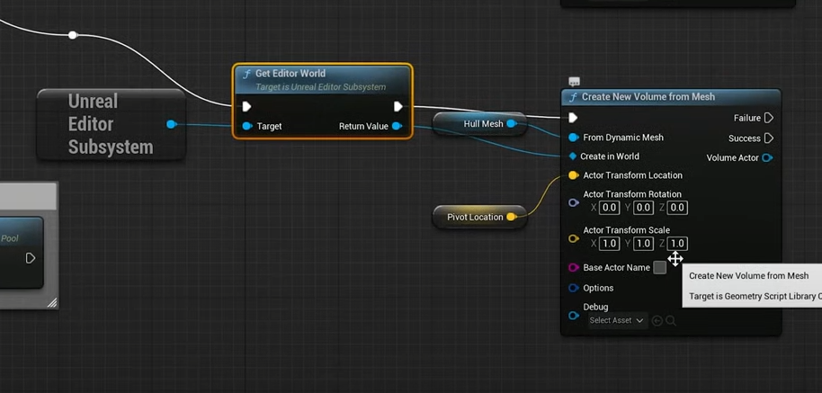Click the Unreal Editor Subsystem output pin
This screenshot has height=393, width=822.
coord(171,124)
